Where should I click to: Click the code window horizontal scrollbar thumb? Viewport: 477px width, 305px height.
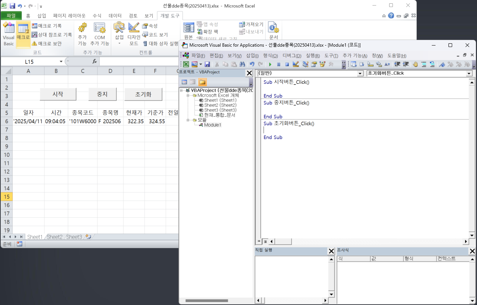click(x=283, y=242)
